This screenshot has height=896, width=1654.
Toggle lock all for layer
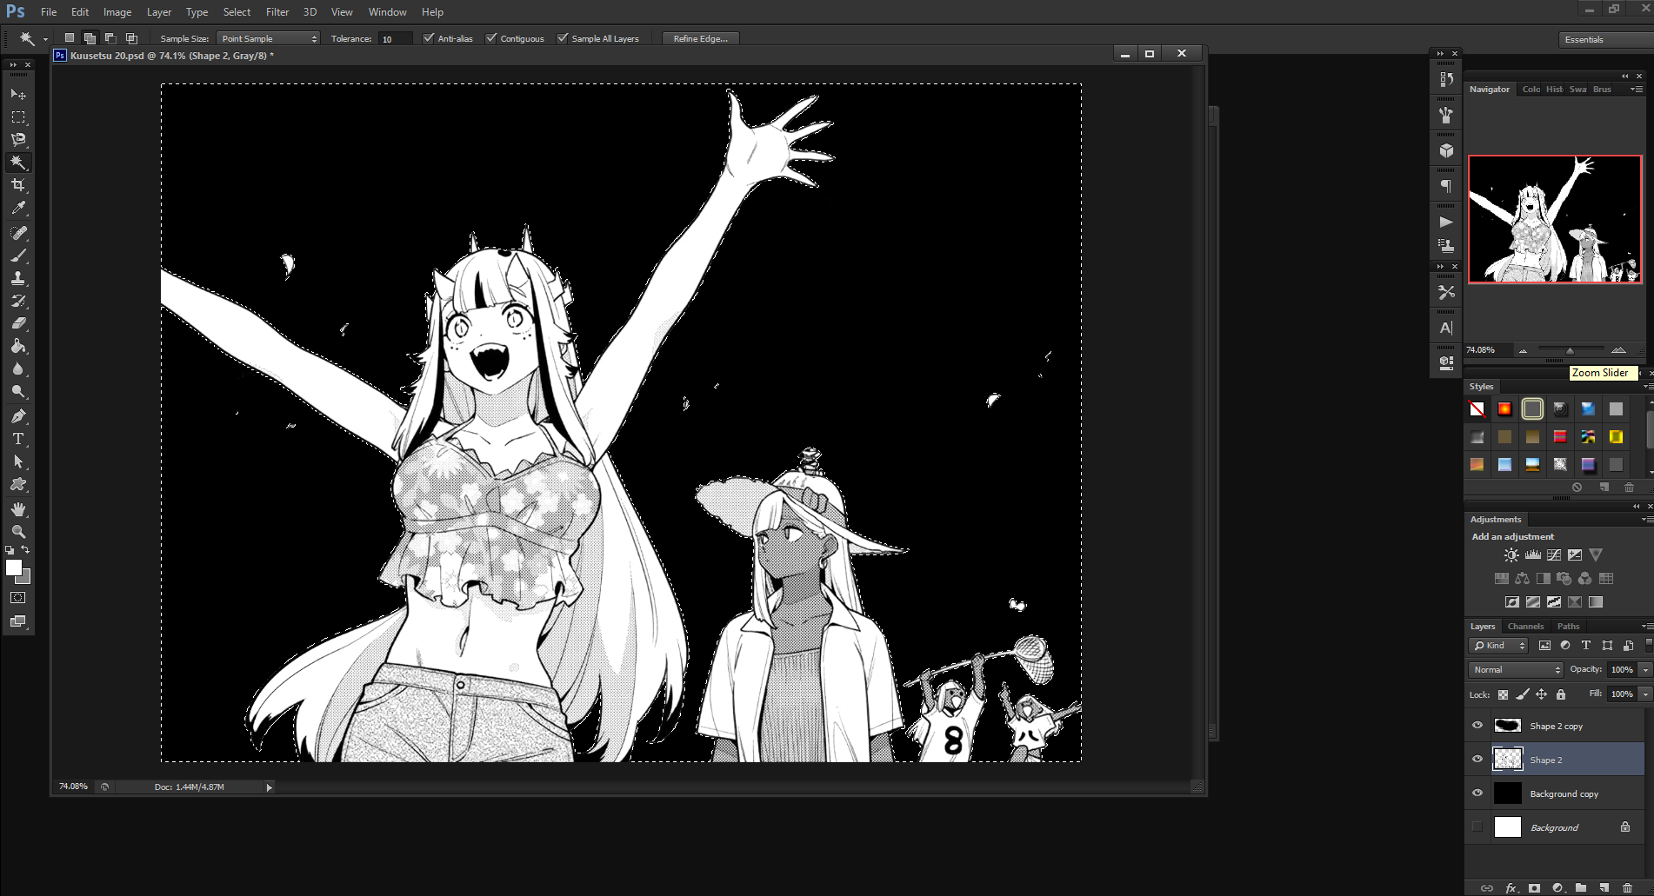click(1561, 694)
